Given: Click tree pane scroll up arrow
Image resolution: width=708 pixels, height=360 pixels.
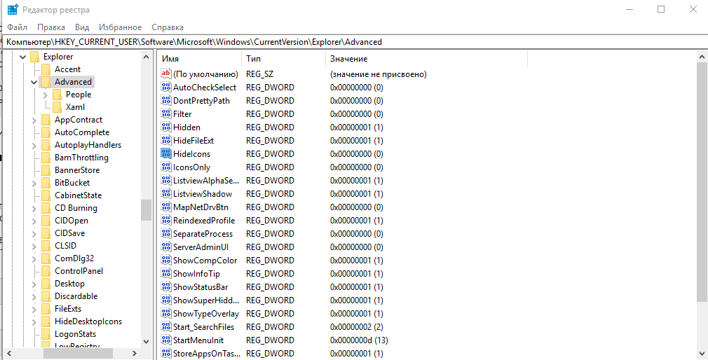Looking at the screenshot, I should (146, 57).
